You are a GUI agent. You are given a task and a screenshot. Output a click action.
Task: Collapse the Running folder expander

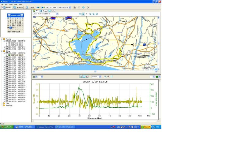[x=2, y=39]
